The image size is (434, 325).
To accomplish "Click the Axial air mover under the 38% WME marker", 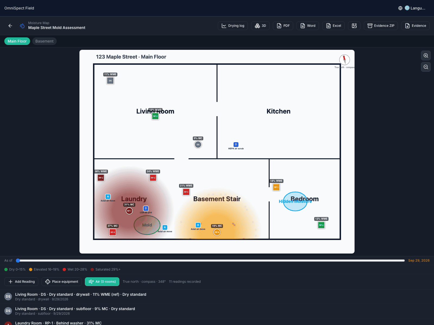I will [x=108, y=196].
